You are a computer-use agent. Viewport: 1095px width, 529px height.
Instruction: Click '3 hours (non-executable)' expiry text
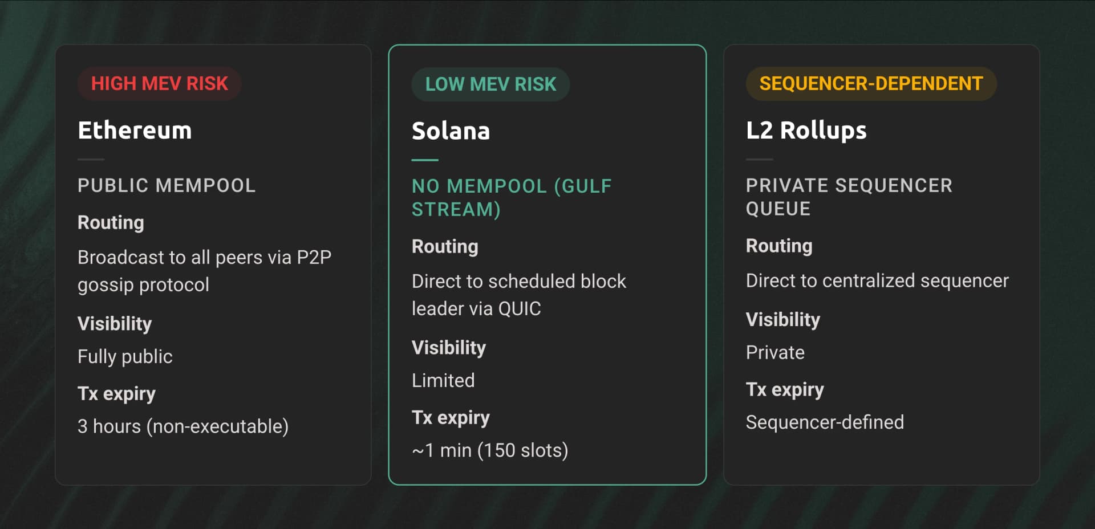[183, 426]
